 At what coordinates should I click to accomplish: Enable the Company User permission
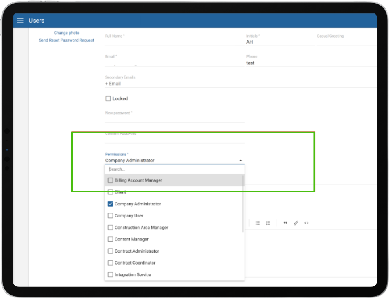(111, 216)
